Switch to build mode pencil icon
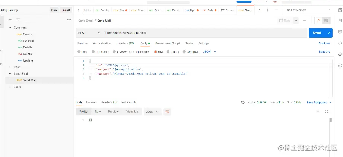 point(318,21)
